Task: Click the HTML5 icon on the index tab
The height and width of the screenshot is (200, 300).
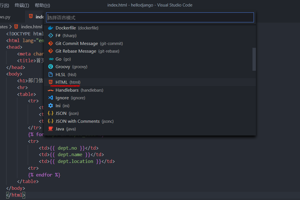Action: coord(31,16)
